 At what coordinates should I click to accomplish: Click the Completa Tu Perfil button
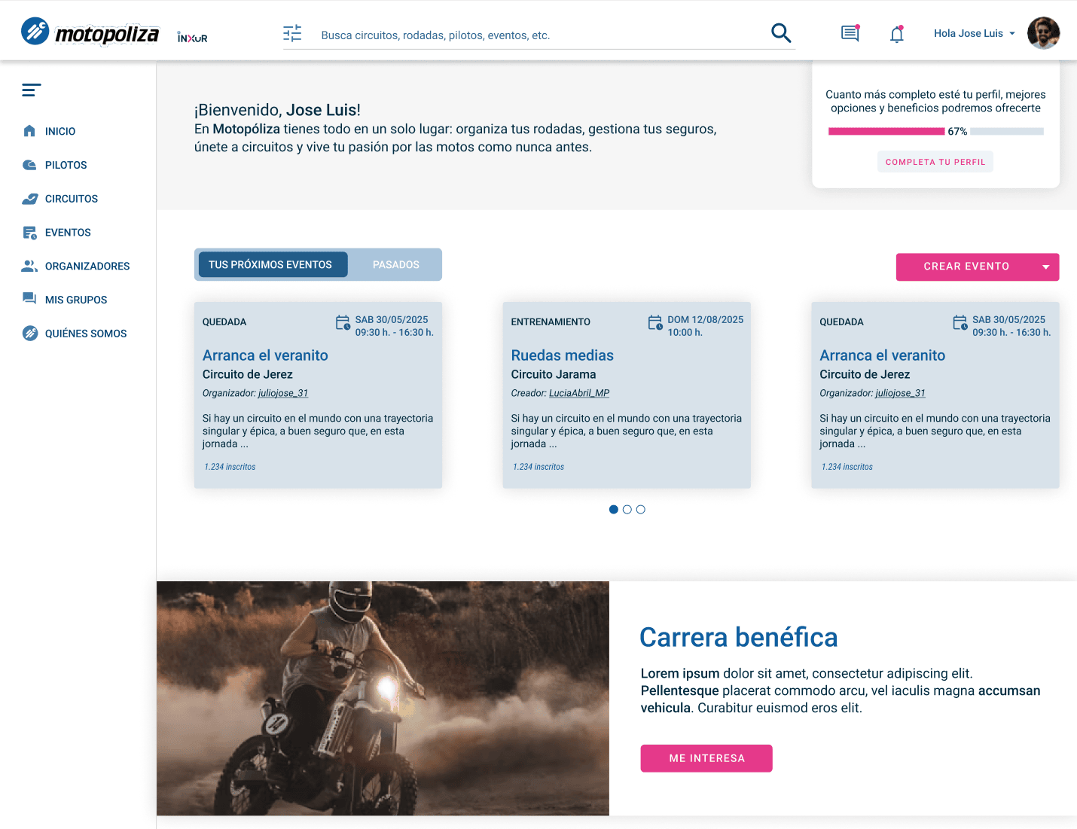(x=935, y=161)
